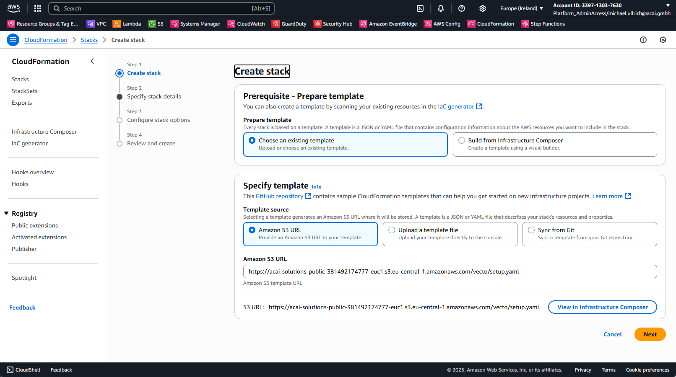
Task: Select Amazon S3 URL template source
Action: (x=310, y=234)
